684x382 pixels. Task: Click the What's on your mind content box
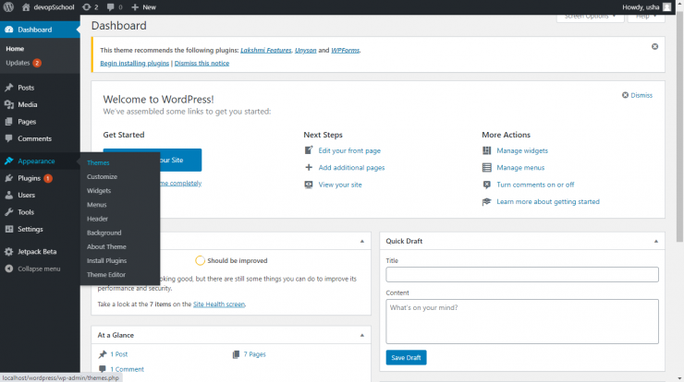tap(522, 321)
